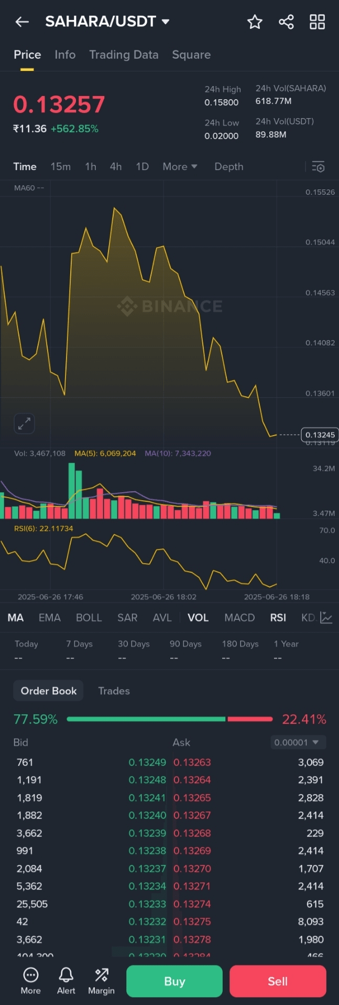Viewport: 339px width, 1005px height.
Task: Expand the More timeframe dropdown
Action: click(180, 166)
